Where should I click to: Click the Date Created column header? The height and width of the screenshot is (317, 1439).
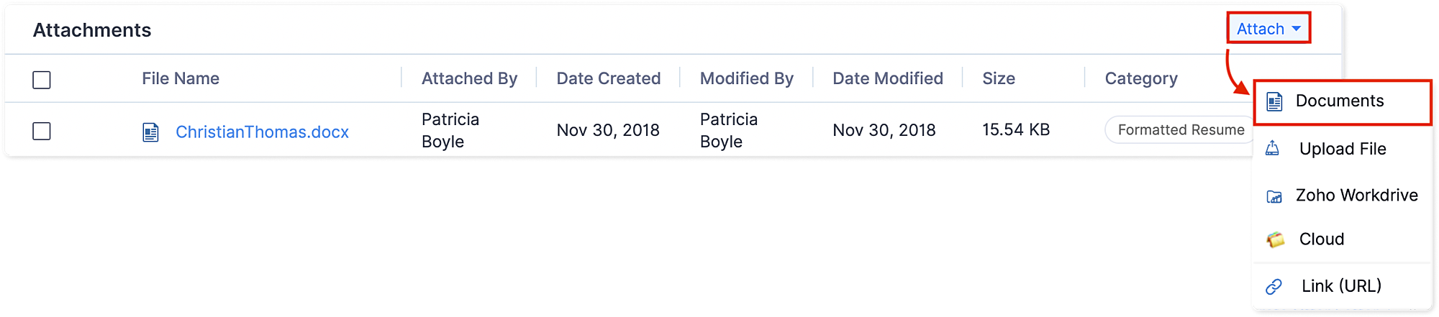click(x=608, y=78)
